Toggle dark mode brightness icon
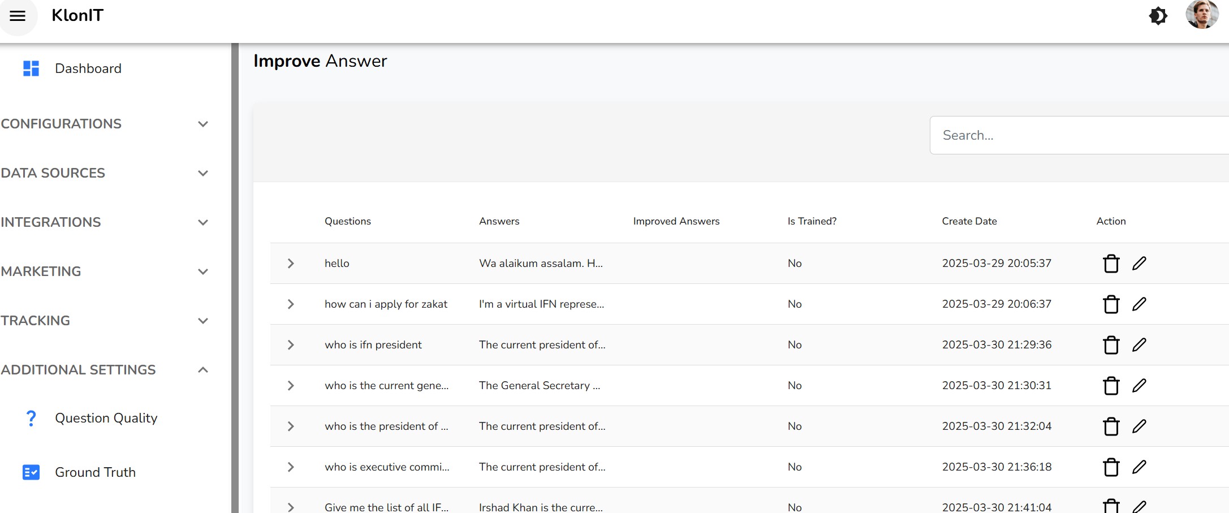Screen dimensions: 1229x513 pos(1158,16)
